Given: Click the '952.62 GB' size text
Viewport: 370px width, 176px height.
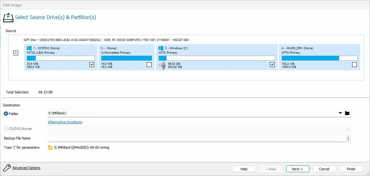Looking at the screenshot, I should point(175,67).
